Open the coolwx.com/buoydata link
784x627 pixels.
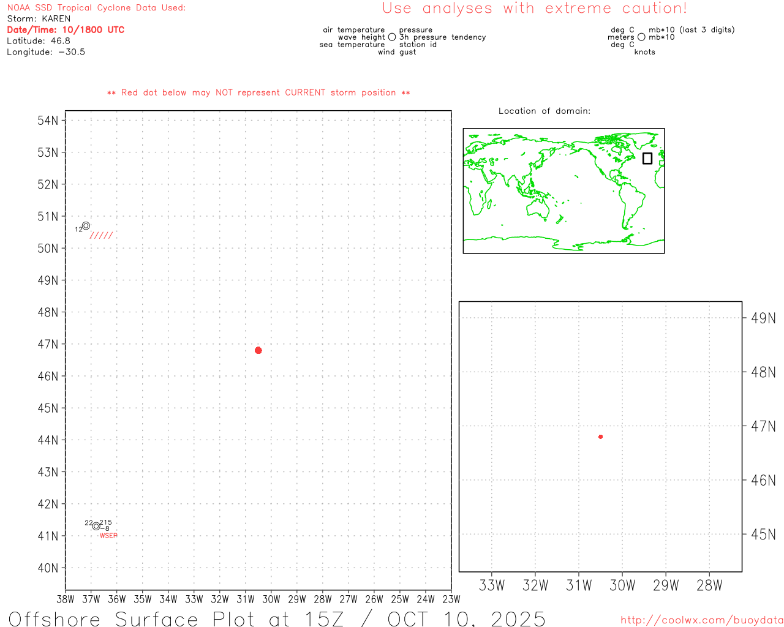tap(701, 620)
